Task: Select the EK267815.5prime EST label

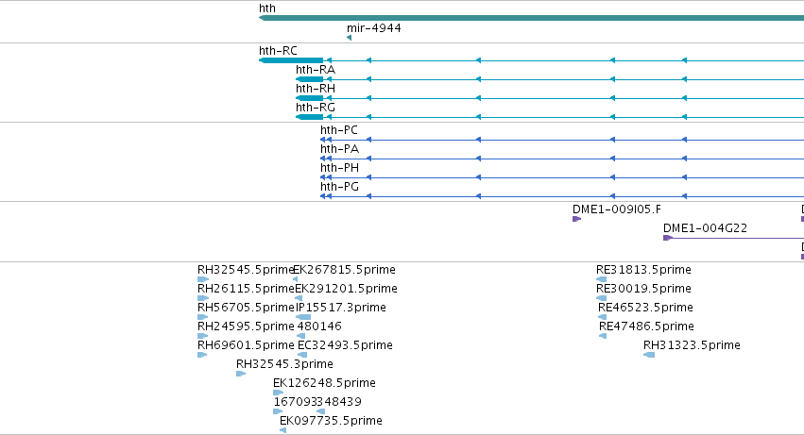Action: [x=345, y=270]
